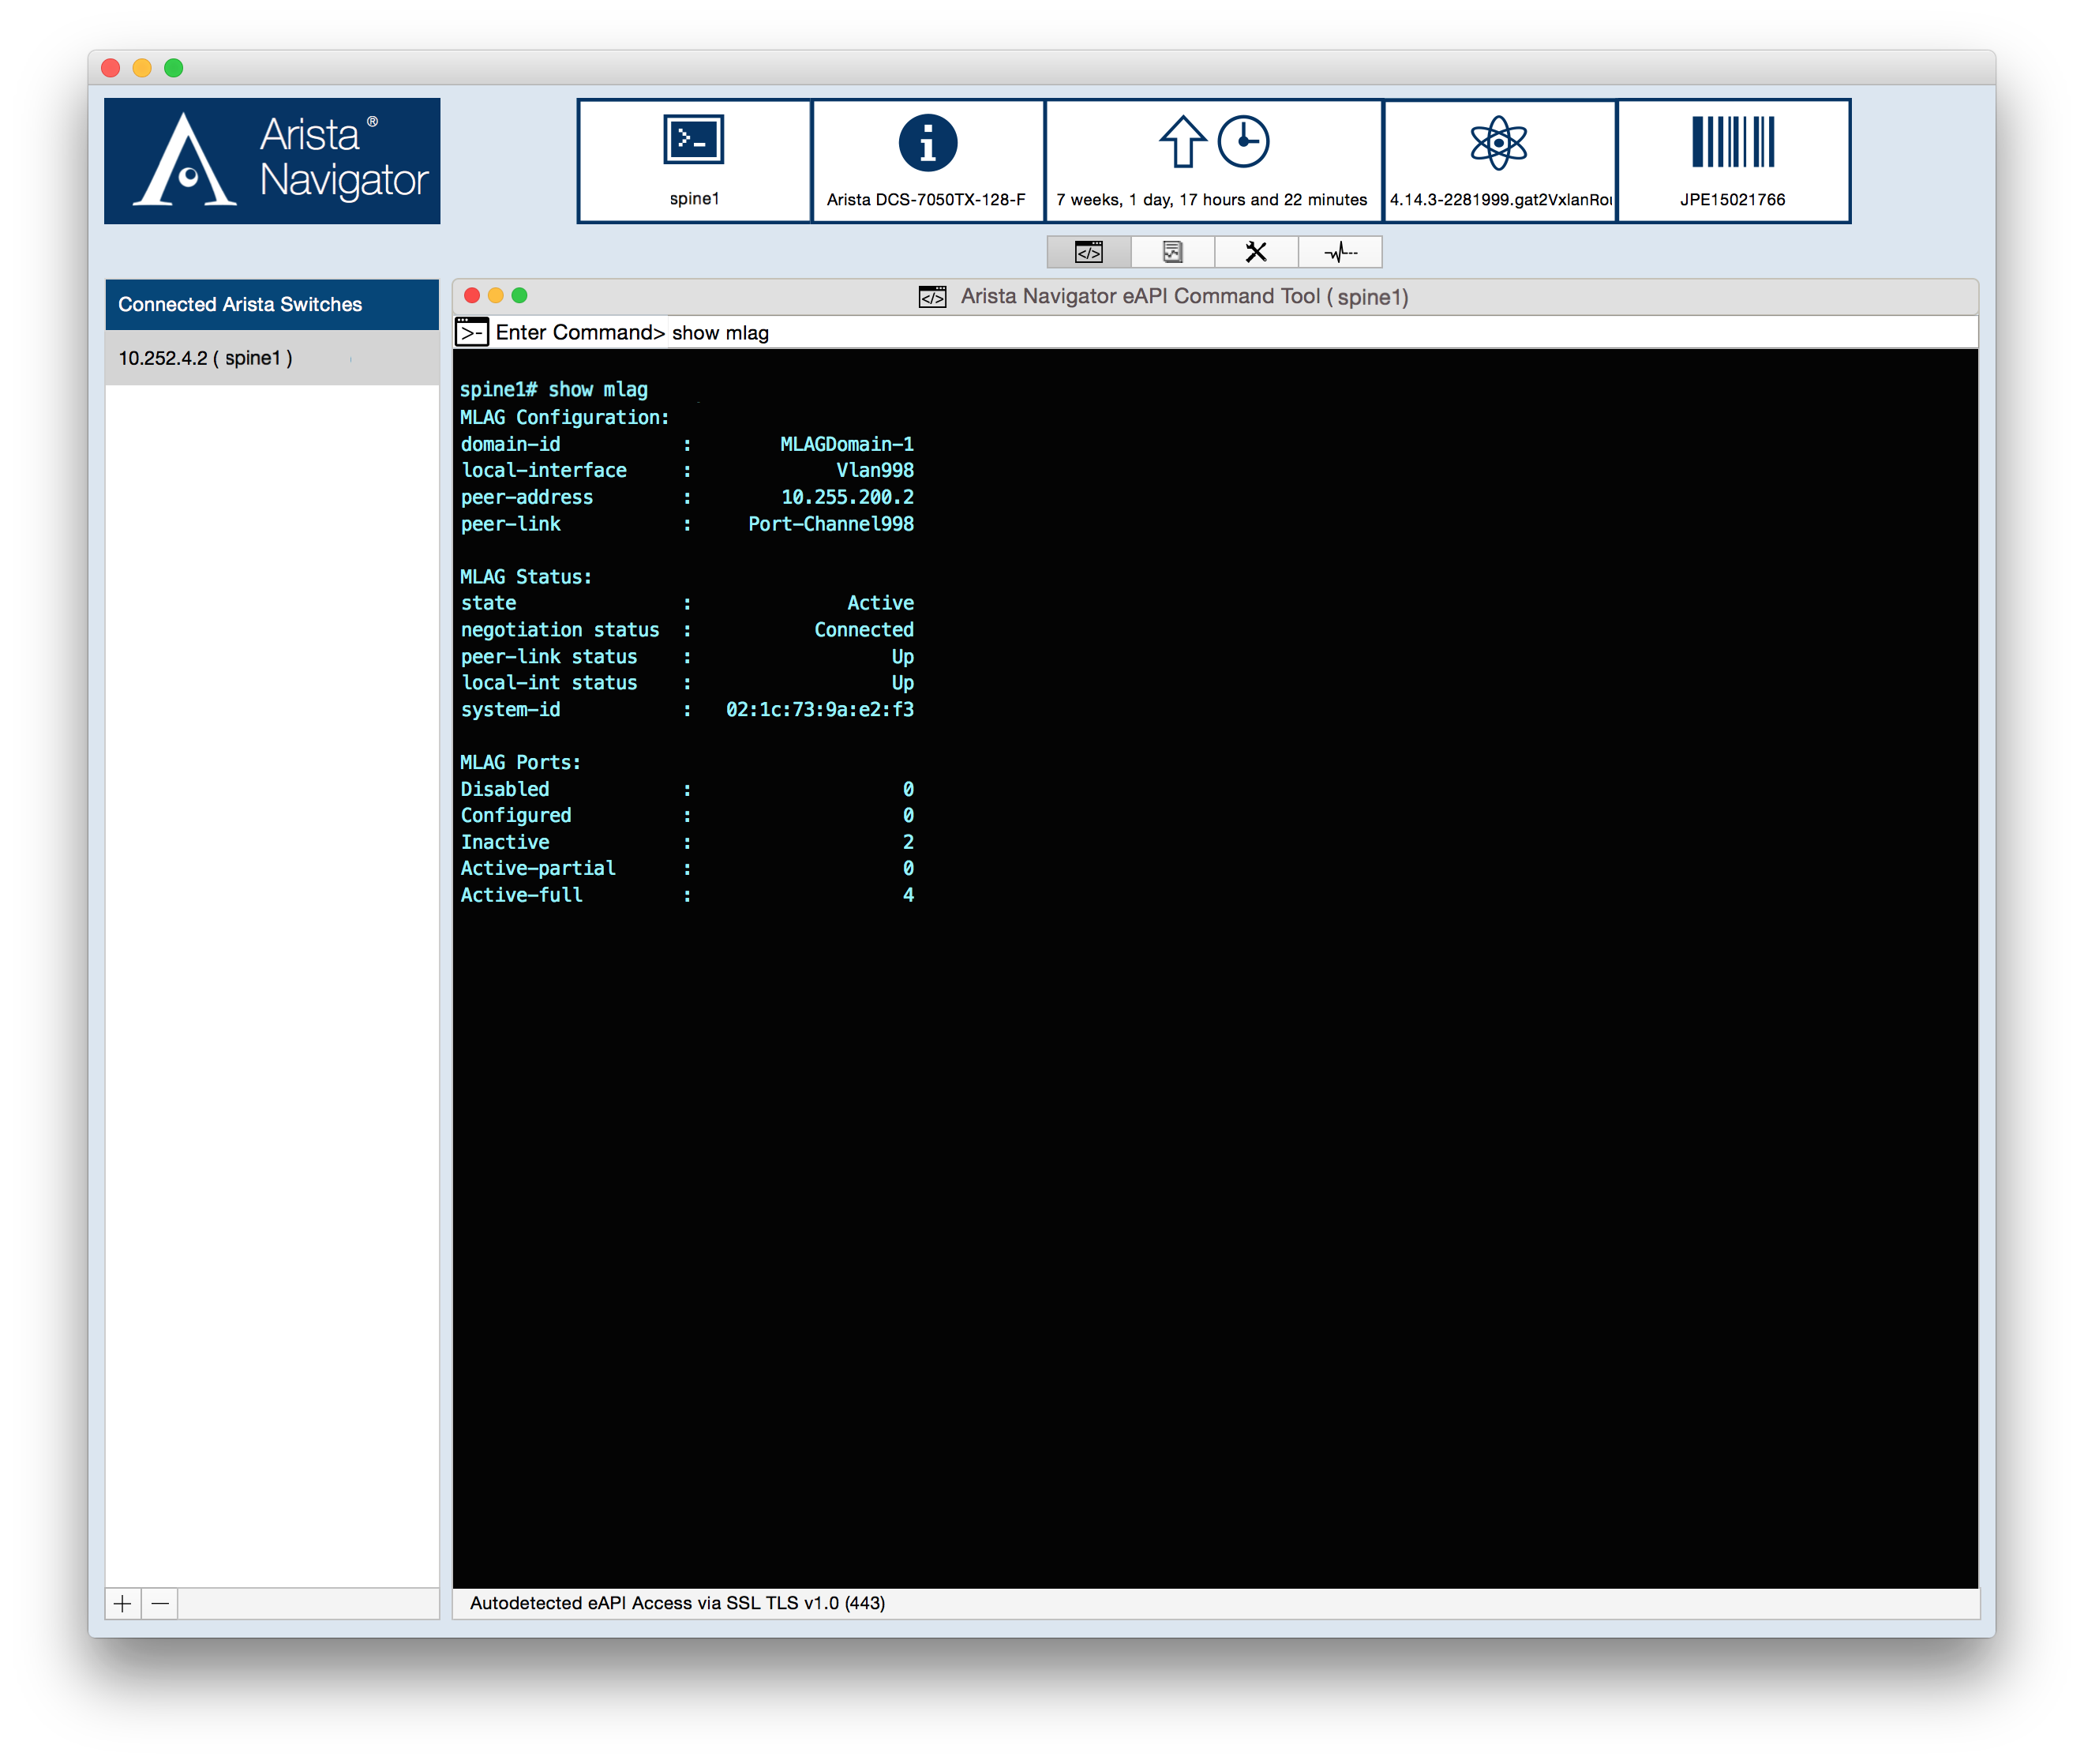Select the eAPI command tool code icon
The height and width of the screenshot is (1764, 2084).
1088,252
